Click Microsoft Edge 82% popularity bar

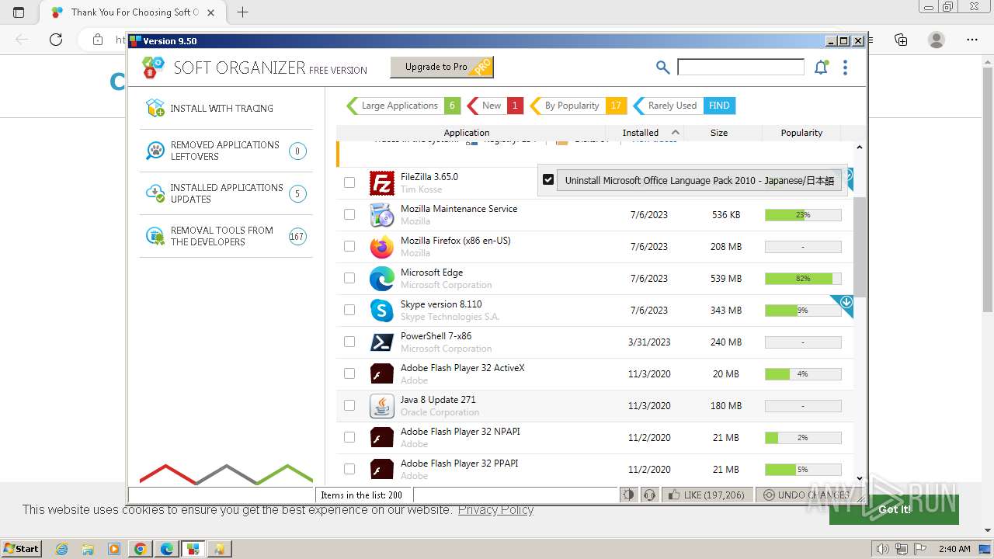(x=803, y=278)
